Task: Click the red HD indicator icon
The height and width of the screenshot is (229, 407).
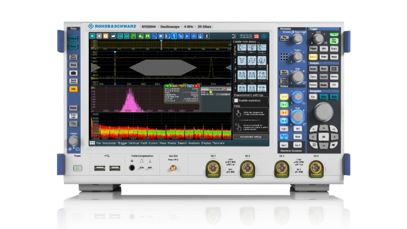Action: [x=256, y=36]
